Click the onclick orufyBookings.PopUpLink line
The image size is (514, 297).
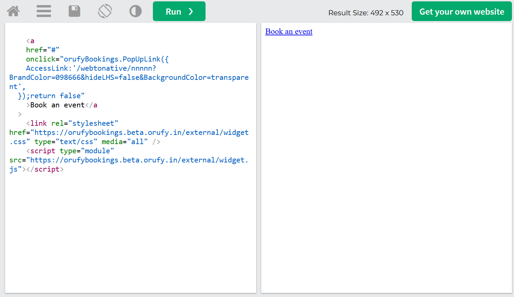(97, 59)
